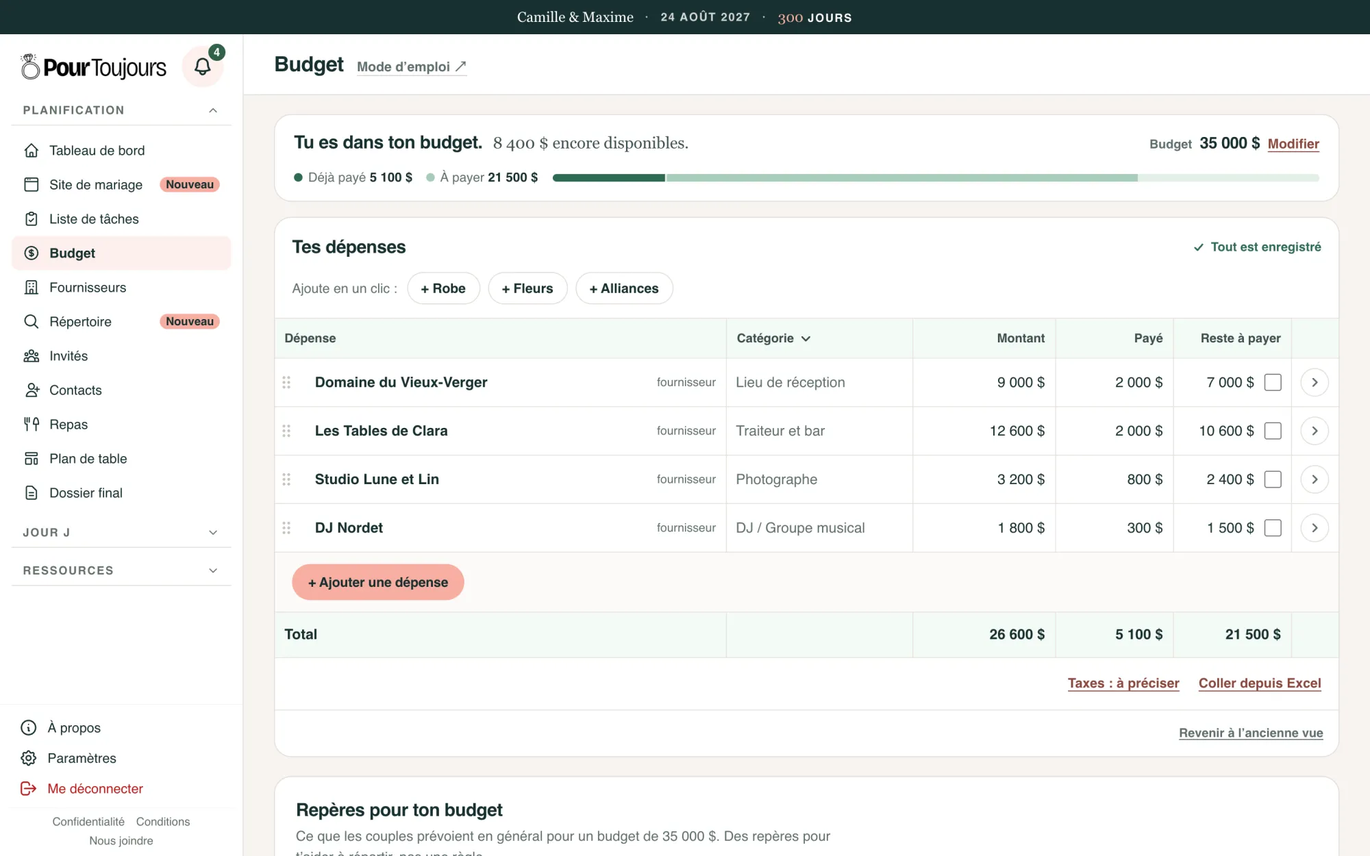Click the Contacts person-plus icon
Screen dimensions: 1370x856
(32, 390)
